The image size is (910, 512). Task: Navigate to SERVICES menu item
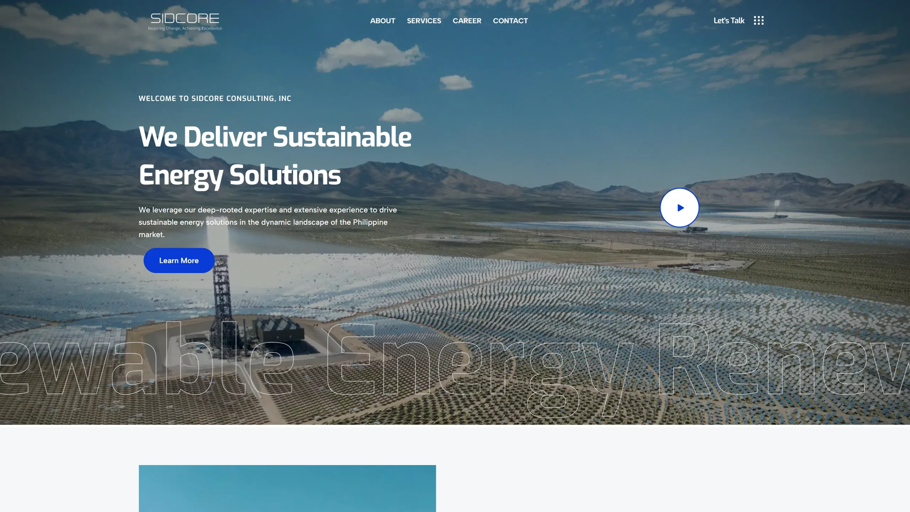(424, 21)
